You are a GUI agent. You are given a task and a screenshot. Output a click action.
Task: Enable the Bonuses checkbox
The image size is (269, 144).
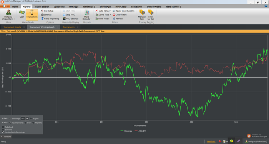point(3,130)
